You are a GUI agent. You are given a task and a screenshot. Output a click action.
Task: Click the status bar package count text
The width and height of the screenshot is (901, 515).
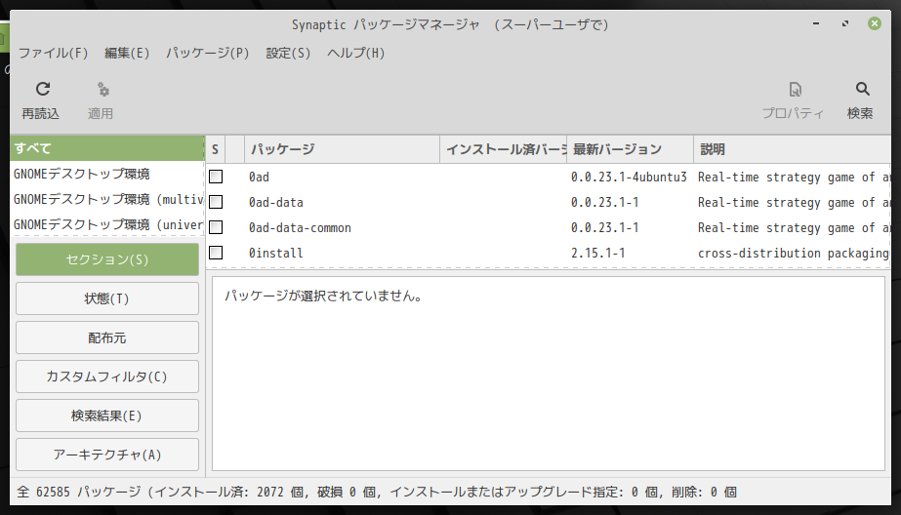click(377, 492)
